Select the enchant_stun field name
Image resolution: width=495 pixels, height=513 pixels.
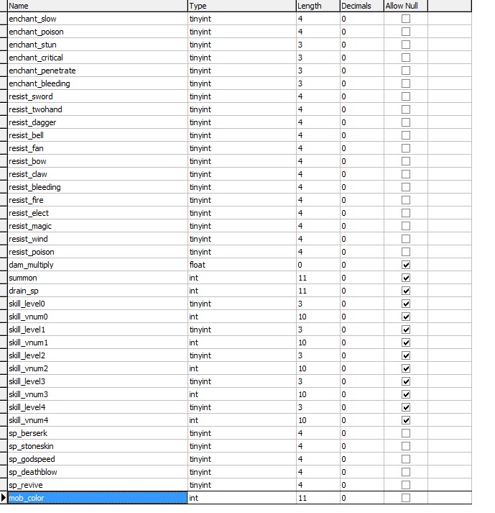tap(98, 45)
